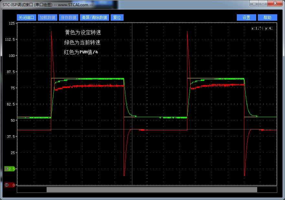This screenshot has width=285, height=200.
Task: Click the 关闭端口 (close port) button
Action: [26, 17]
